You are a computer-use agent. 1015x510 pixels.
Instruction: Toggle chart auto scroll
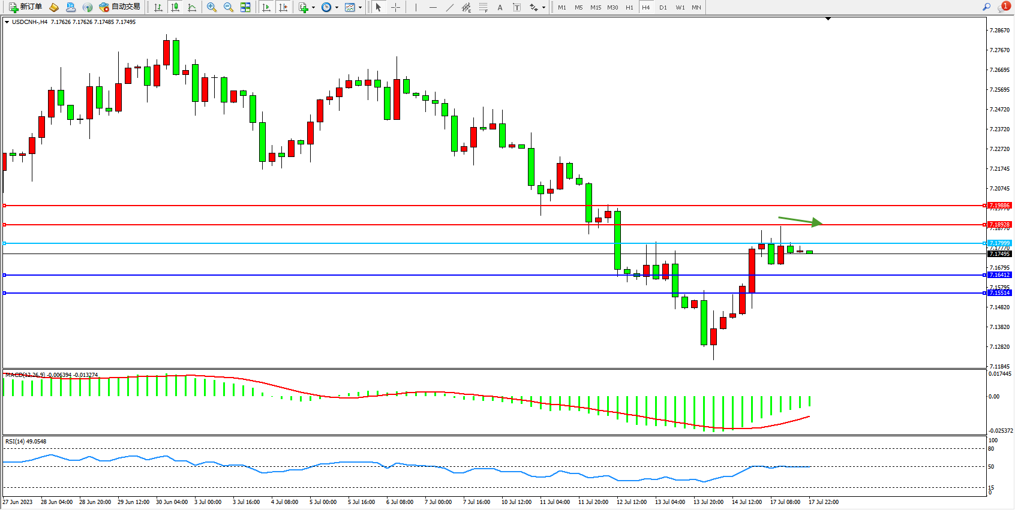(x=266, y=7)
